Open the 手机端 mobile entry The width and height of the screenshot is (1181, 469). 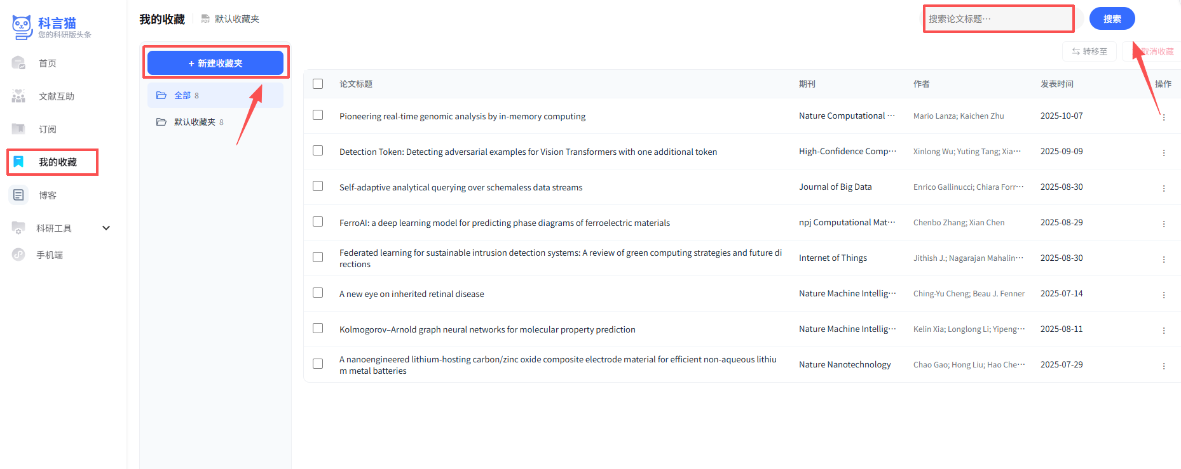click(x=50, y=255)
